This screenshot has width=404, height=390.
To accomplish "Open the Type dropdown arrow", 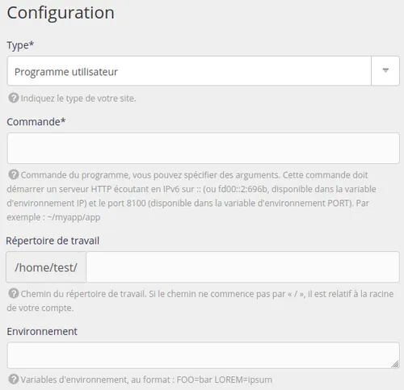I will point(385,71).
